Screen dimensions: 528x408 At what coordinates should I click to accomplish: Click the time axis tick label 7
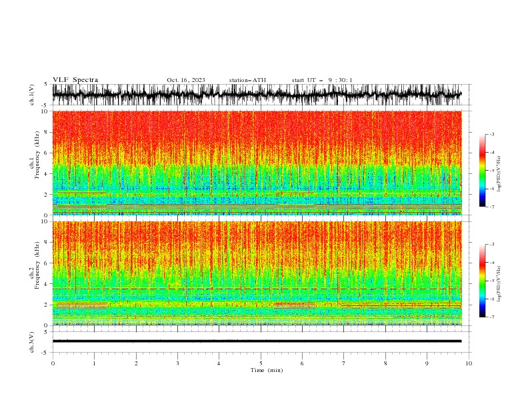click(x=344, y=363)
